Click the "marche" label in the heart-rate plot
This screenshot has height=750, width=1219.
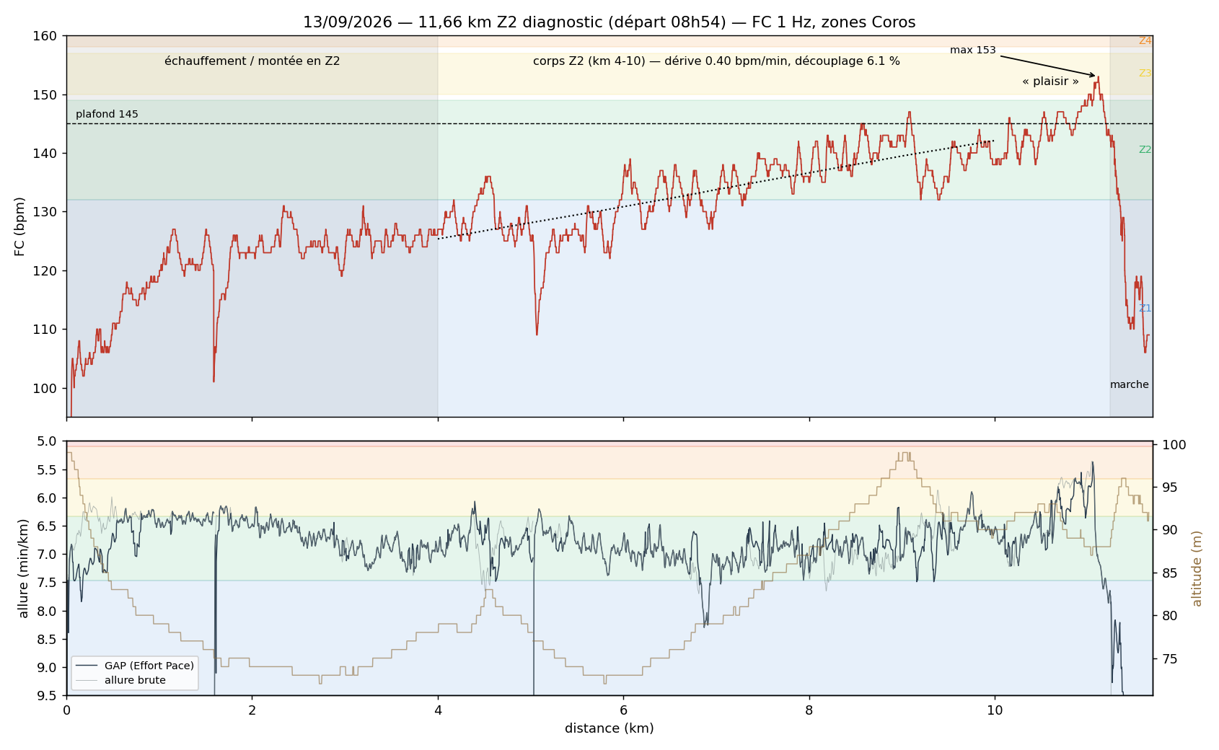(x=1129, y=384)
